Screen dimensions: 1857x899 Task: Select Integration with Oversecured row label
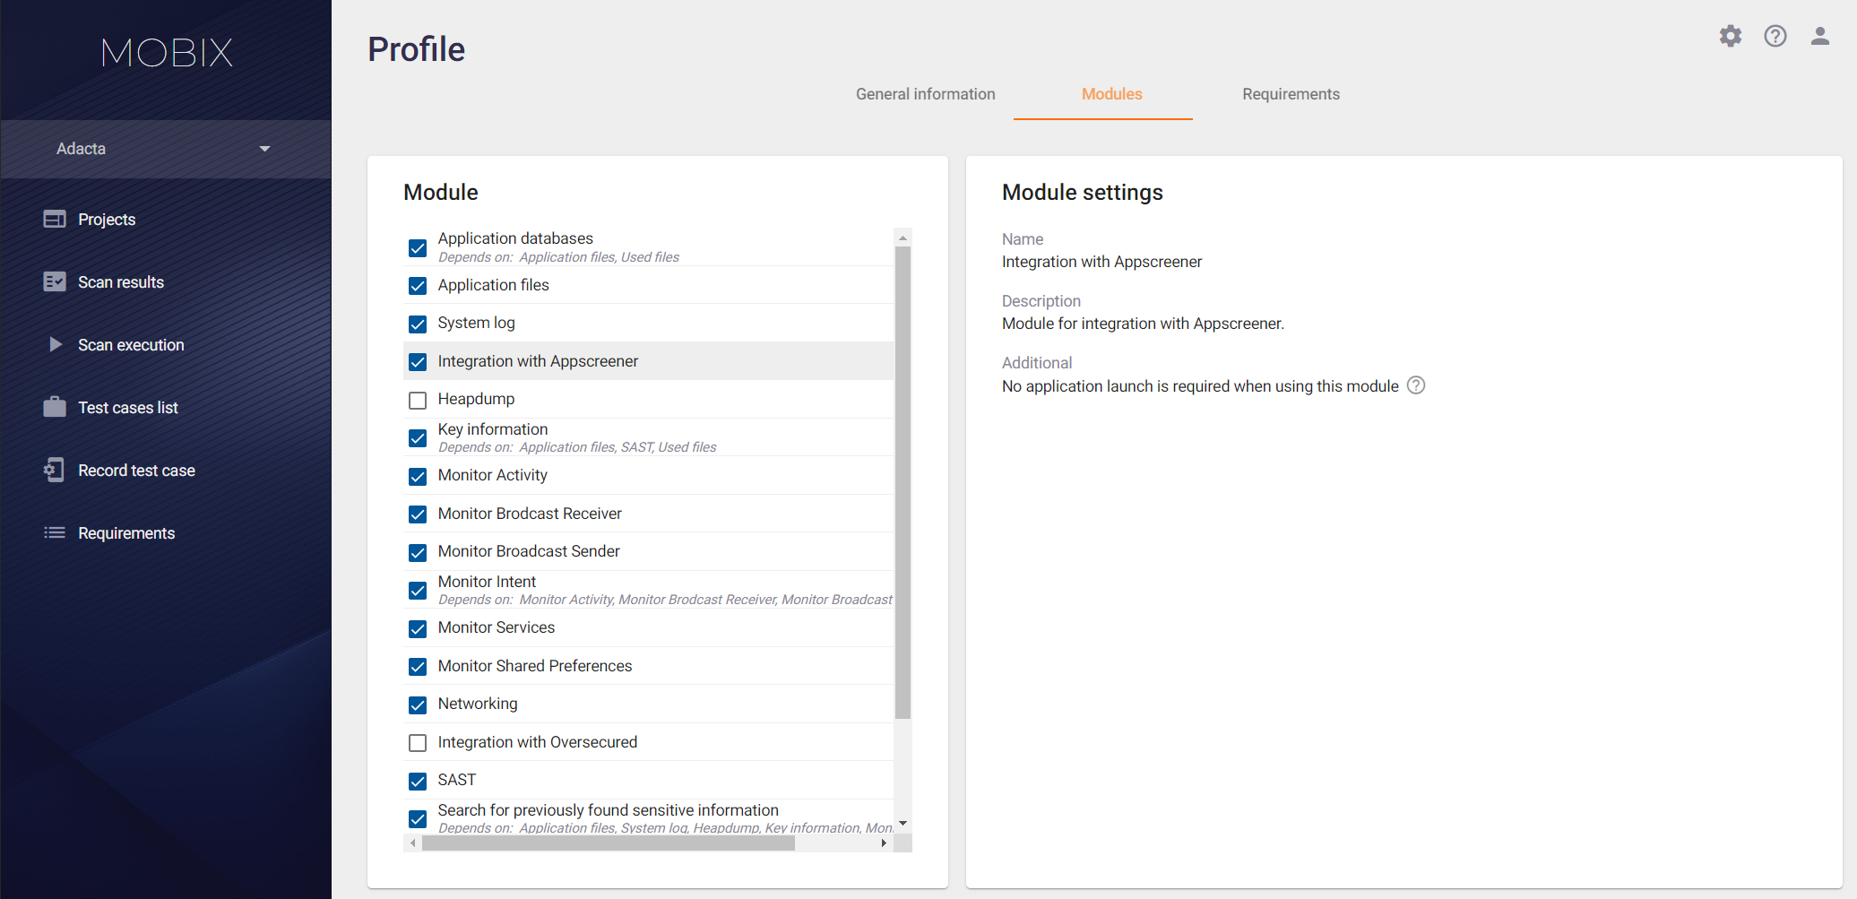click(538, 742)
